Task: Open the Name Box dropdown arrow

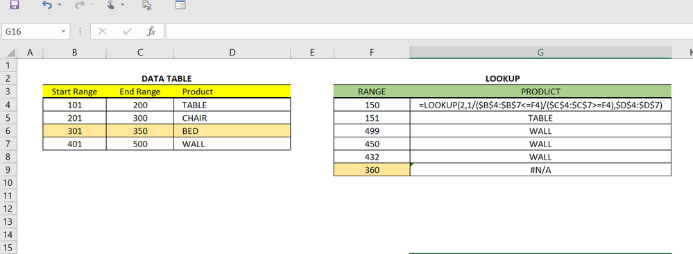Action: [63, 31]
